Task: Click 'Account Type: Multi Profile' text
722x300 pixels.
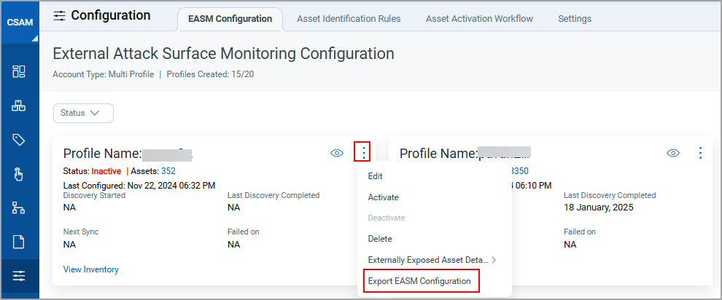Action: pos(104,74)
